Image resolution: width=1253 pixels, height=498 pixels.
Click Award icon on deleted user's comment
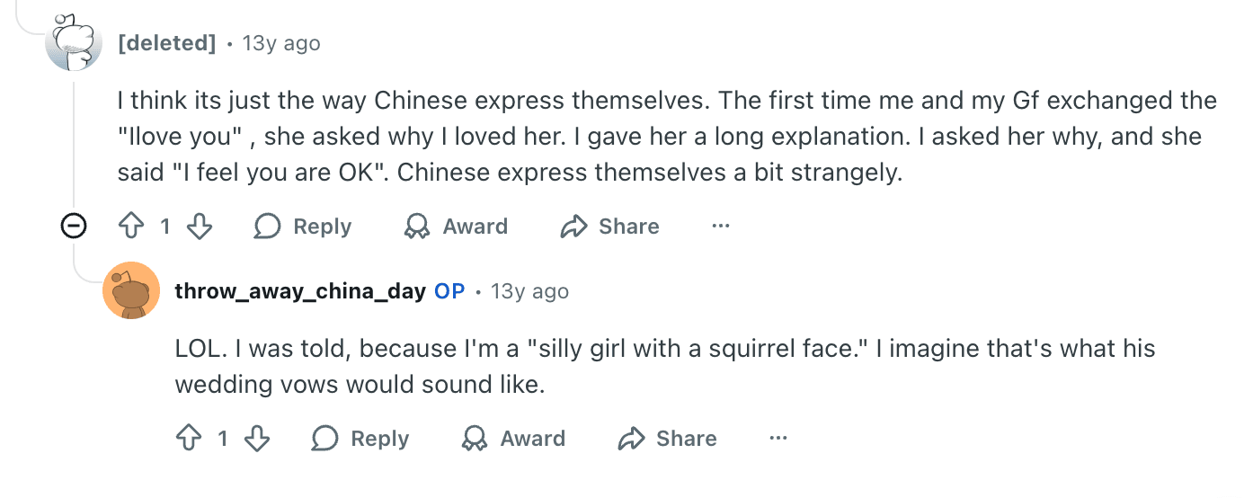coord(417,227)
